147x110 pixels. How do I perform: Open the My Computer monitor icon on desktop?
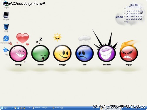[6, 15]
